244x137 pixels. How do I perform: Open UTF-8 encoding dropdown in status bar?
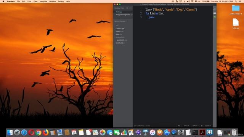tap(186, 126)
